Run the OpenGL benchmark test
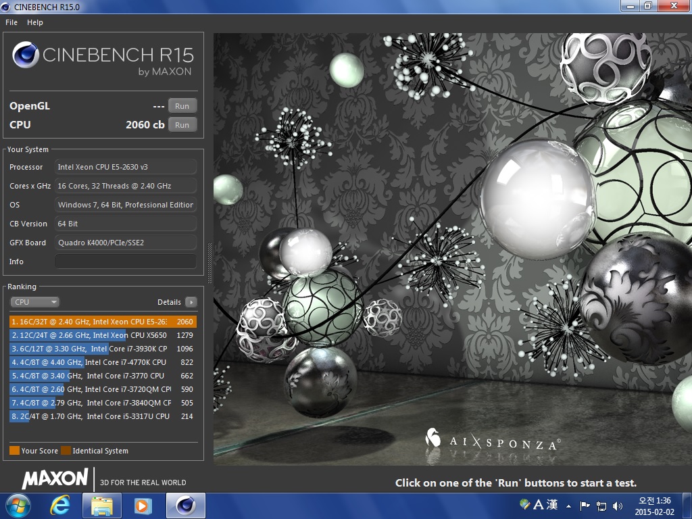This screenshot has height=519, width=692. (182, 106)
